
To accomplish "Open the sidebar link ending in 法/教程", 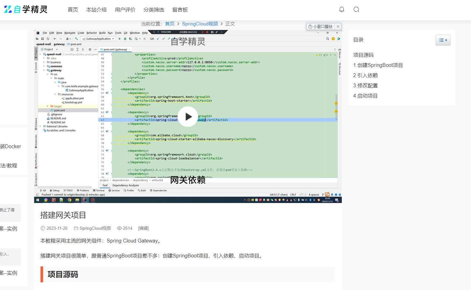I will (9, 166).
